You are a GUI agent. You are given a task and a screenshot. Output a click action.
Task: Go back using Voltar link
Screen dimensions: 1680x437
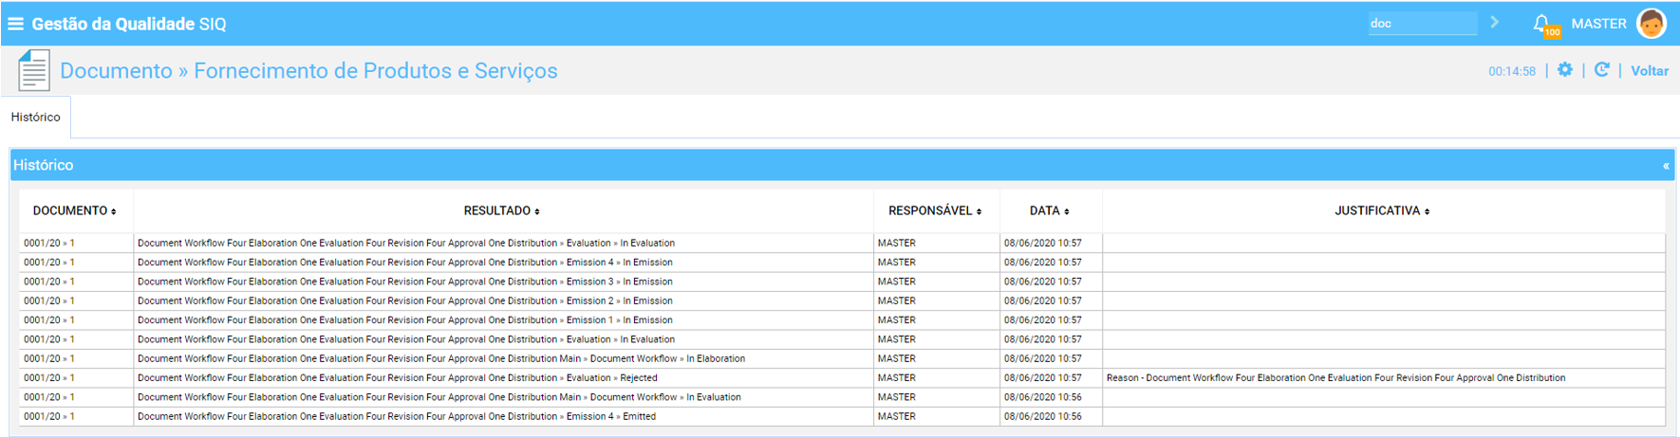pyautogui.click(x=1650, y=71)
